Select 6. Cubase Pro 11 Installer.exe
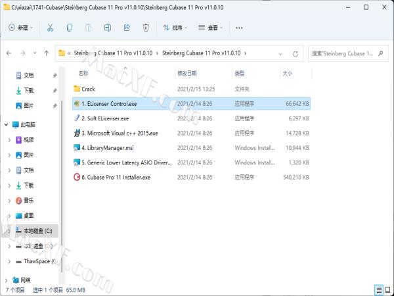Viewport: 394px width, 296px height. pyautogui.click(x=191, y=177)
